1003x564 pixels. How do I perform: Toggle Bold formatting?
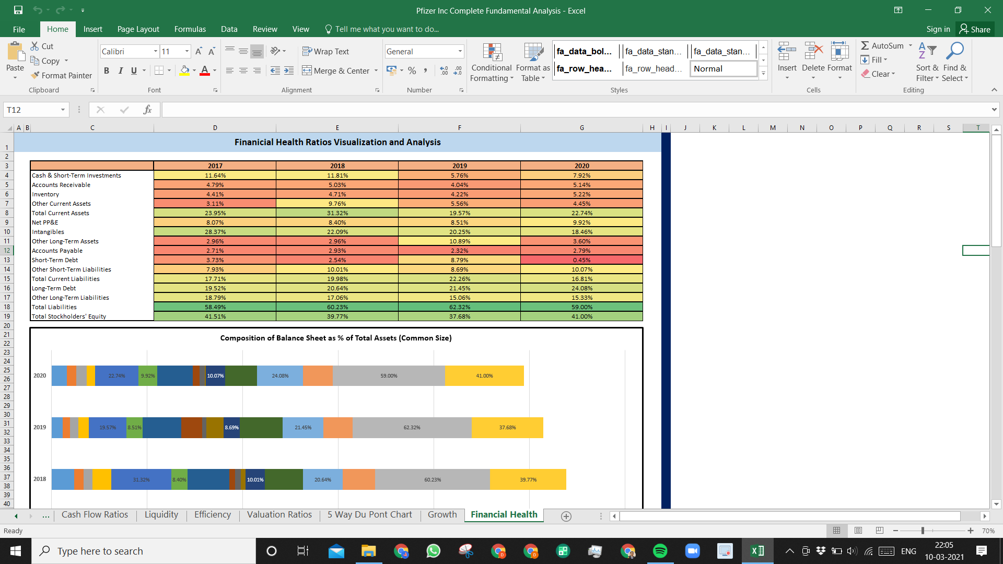click(x=107, y=70)
